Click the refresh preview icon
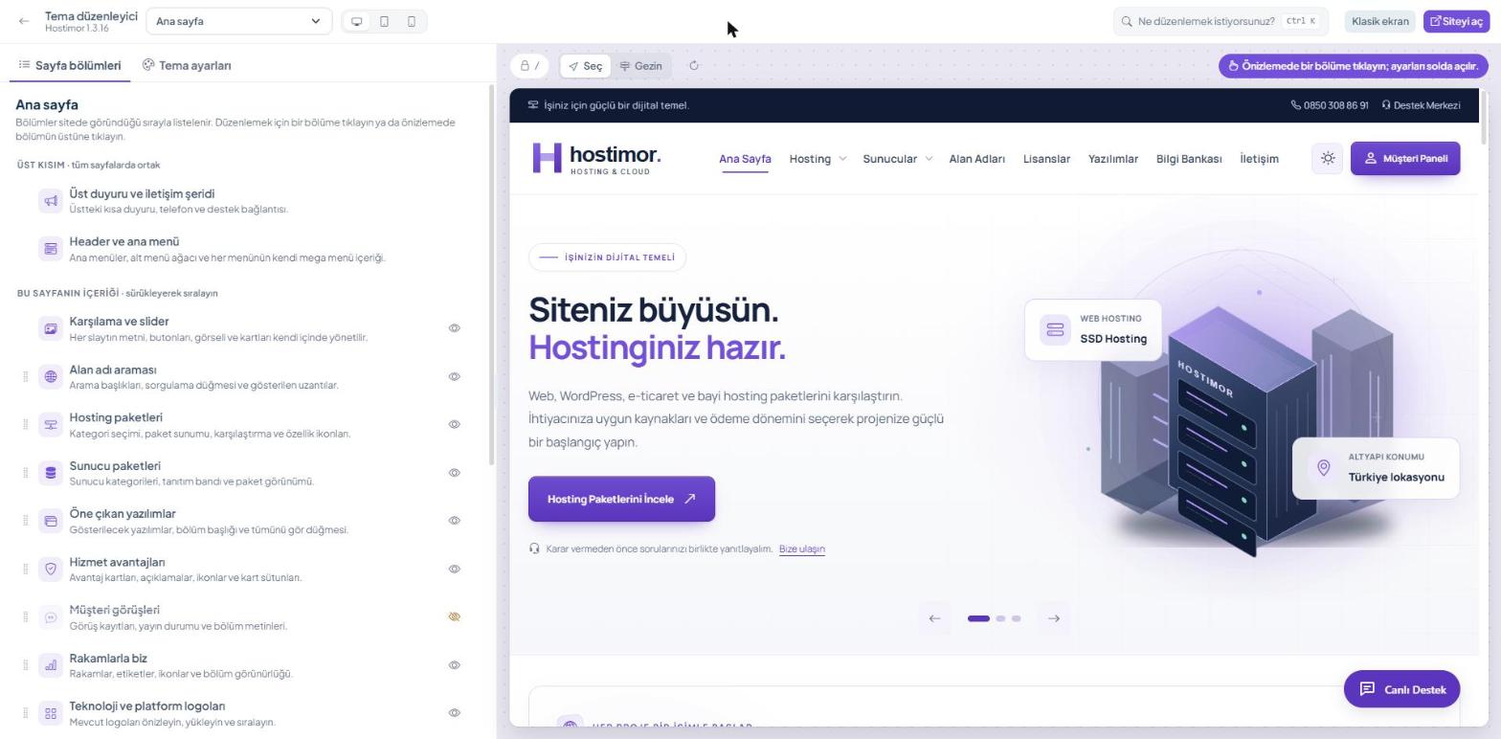Screen dimensions: 1501x739 click(694, 66)
